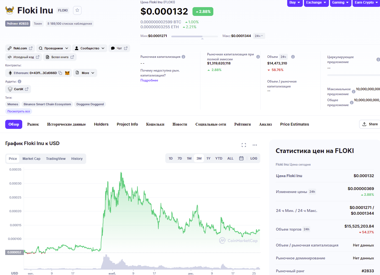The width and height of the screenshot is (380, 275).
Task: Open the chart three-dots options menu
Action: tap(255, 145)
